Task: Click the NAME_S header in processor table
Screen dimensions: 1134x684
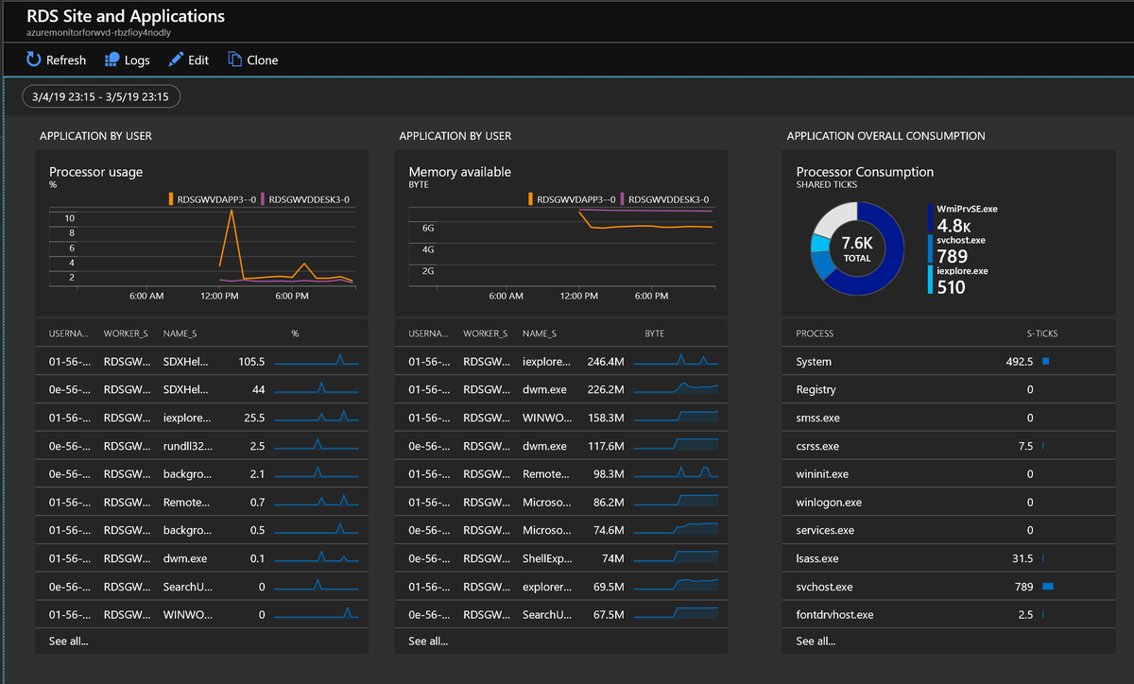Action: coord(180,333)
